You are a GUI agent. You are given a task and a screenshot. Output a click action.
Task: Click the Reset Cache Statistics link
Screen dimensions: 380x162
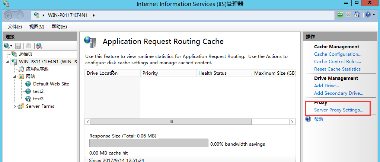[337, 69]
